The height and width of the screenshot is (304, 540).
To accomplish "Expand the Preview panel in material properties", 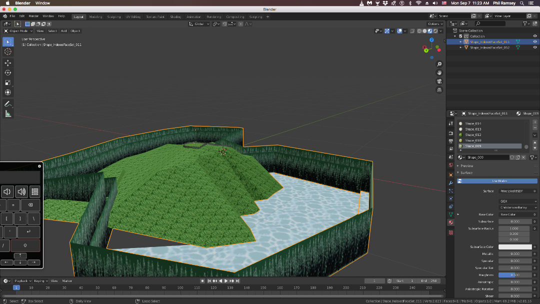I will pyautogui.click(x=467, y=165).
